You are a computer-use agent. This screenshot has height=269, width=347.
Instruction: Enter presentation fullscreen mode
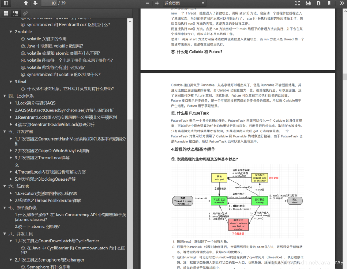[297, 3]
